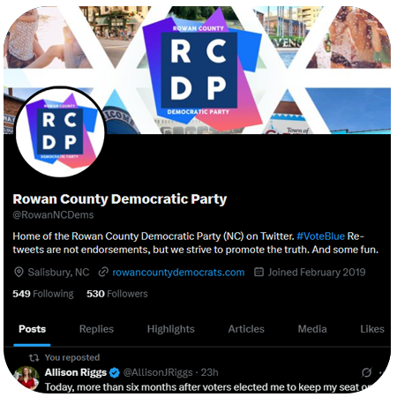Open the rowancountydemocrats.com website link
The width and height of the screenshot is (397, 397).
[178, 273]
